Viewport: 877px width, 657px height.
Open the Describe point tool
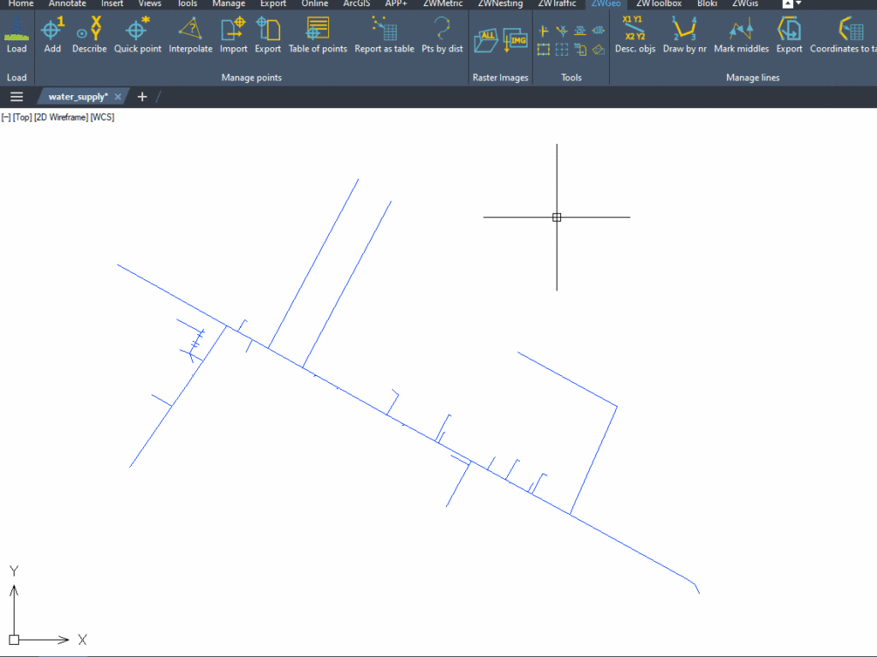tap(89, 35)
